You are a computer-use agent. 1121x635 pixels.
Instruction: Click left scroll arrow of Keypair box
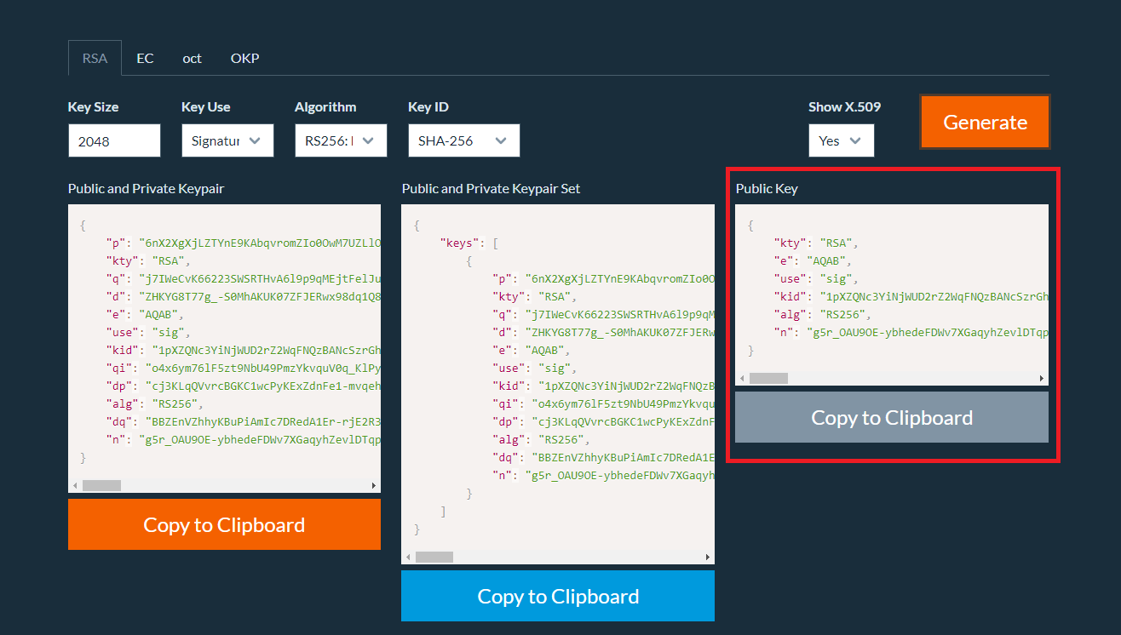click(x=75, y=485)
